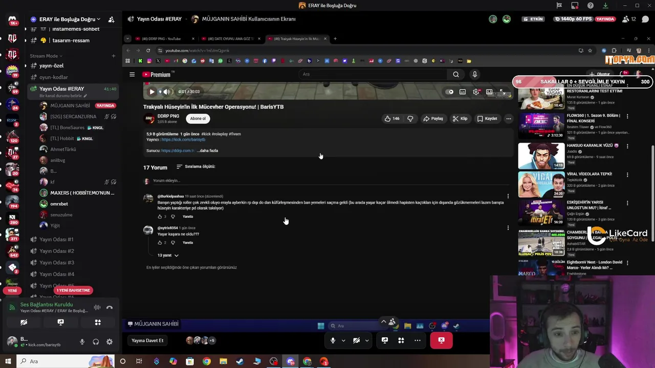Image resolution: width=655 pixels, height=368 pixels.
Task: Toggle noise suppression waveform icon
Action: (x=97, y=307)
